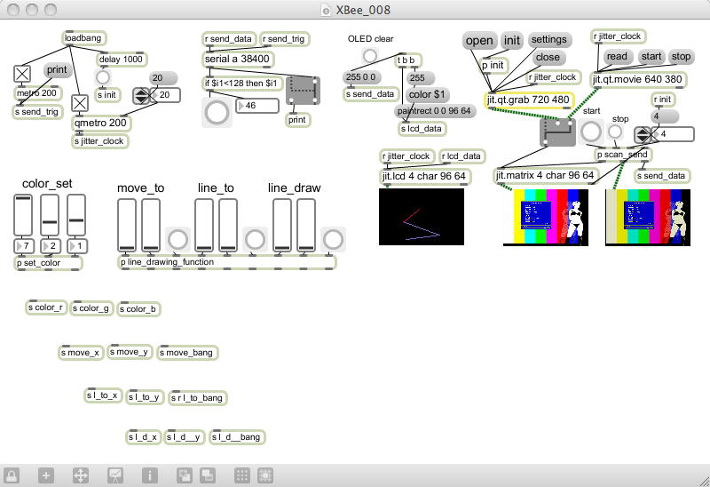Click the p line_drawing_function subpatcher object
The width and height of the screenshot is (710, 487).
click(227, 262)
